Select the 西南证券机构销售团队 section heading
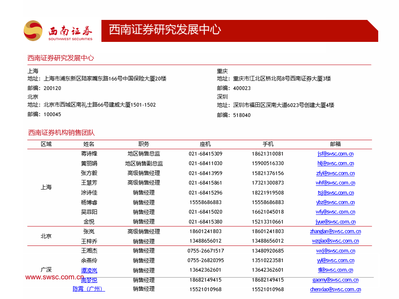This screenshot has height=299, width=399. point(62,133)
